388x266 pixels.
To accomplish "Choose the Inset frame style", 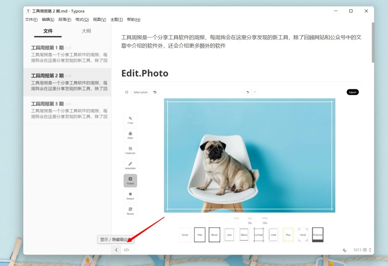I will click(274, 235).
